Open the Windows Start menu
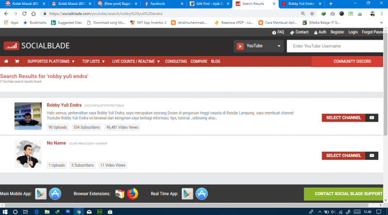Screen dimensions: 388x215 [5, 212]
